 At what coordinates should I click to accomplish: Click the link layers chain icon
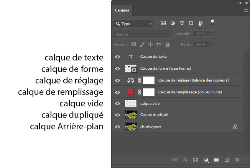coord(175,160)
